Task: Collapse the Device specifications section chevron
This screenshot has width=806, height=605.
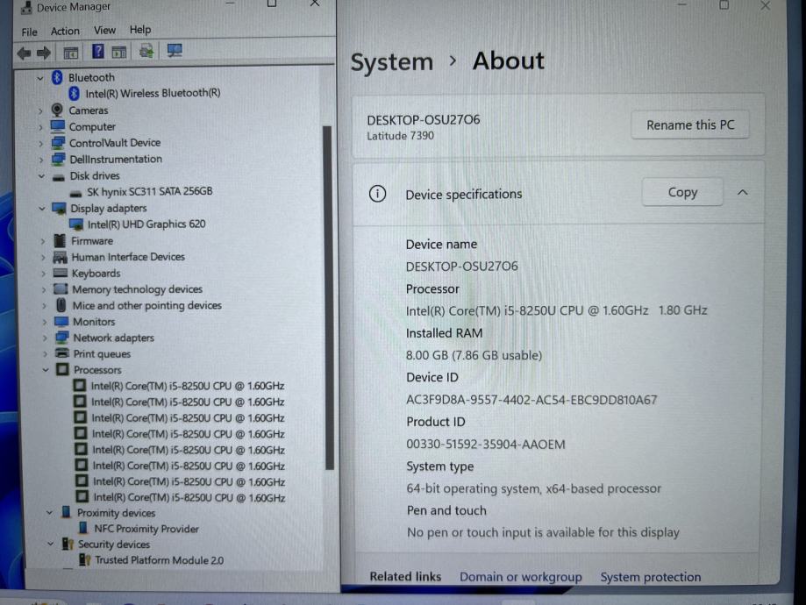Action: pos(742,193)
